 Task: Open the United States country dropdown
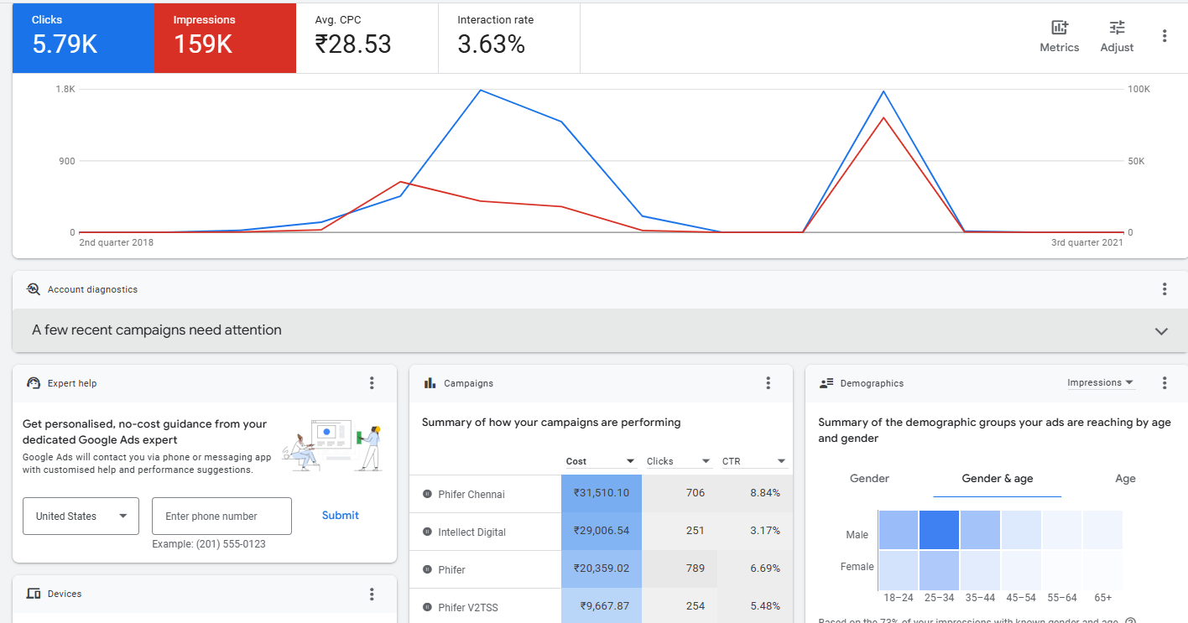(x=81, y=517)
